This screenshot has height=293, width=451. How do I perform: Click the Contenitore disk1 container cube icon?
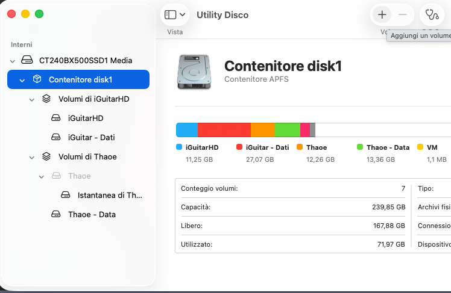[37, 79]
